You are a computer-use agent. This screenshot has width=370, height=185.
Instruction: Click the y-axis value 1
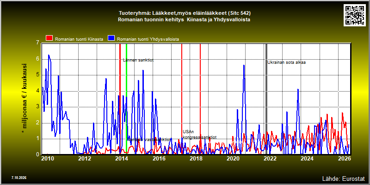click(x=37, y=139)
